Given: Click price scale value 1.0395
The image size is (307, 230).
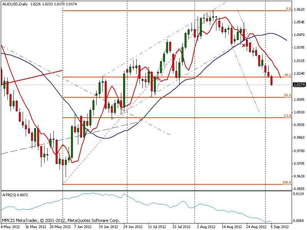Looking at the screenshot, I should (x=299, y=48).
